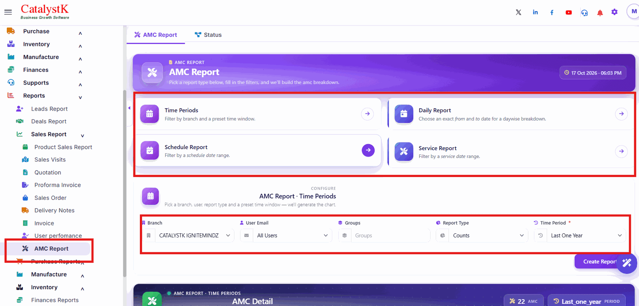Select the Service Report card
Image resolution: width=639 pixels, height=306 pixels.
tap(511, 152)
